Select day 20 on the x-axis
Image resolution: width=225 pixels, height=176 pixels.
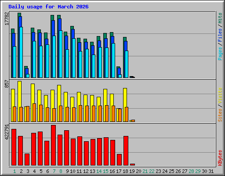point(138,171)
